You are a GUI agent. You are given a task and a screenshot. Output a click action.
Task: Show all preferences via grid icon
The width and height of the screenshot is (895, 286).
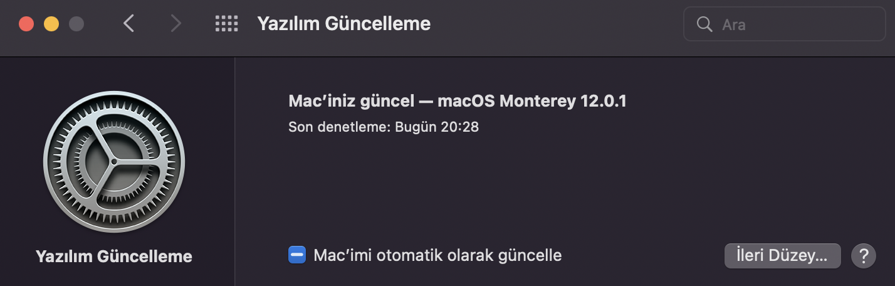click(226, 24)
